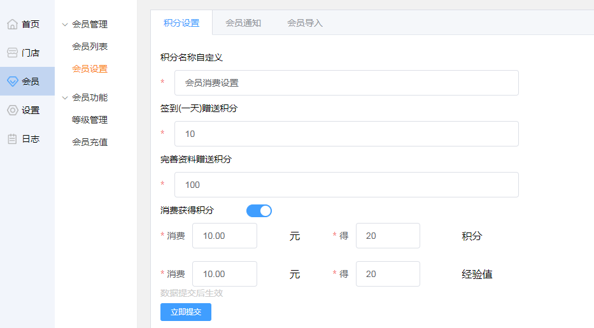Toggle the 消费获得积分 switch
Screen dimensions: 594x328
point(259,211)
